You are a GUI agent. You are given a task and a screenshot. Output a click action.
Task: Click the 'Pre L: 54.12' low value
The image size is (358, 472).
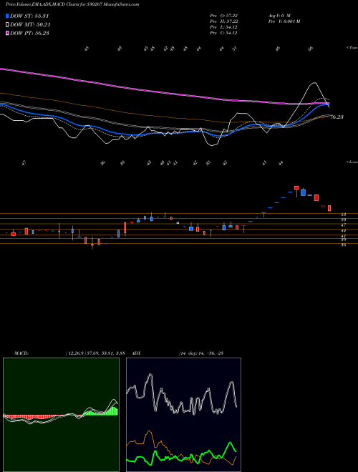point(223,27)
